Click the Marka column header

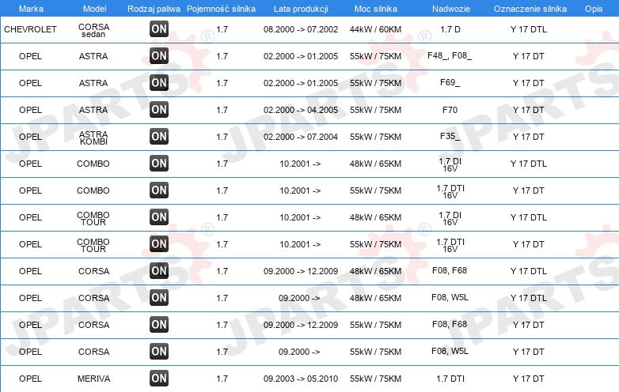[31, 9]
